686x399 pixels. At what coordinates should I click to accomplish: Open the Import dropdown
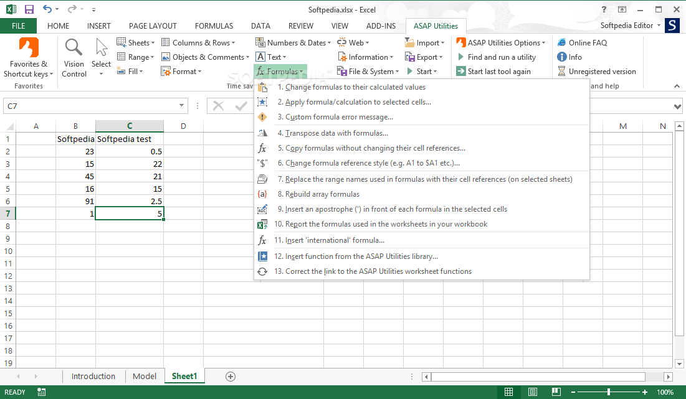click(424, 42)
